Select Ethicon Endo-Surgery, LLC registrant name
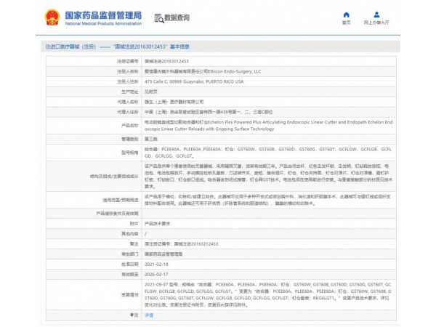The width and height of the screenshot is (436, 327). click(203, 71)
